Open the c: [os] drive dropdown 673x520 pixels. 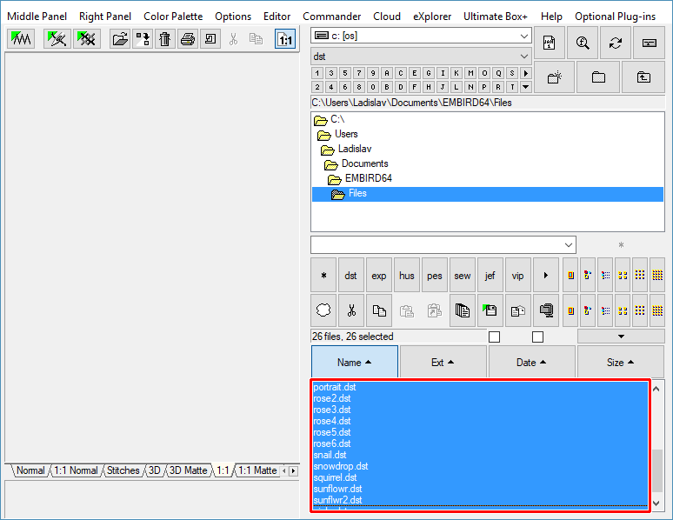pyautogui.click(x=421, y=36)
